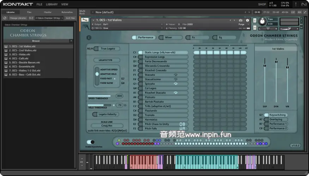
Task: Click the refresh libraries icon
Action: (x=5, y=18)
